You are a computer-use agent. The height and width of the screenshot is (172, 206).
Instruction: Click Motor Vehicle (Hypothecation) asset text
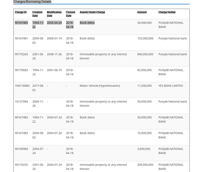[x=100, y=86]
